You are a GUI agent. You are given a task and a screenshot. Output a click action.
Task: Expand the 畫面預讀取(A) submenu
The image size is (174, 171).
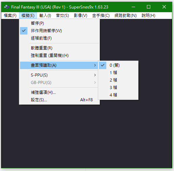point(59,65)
